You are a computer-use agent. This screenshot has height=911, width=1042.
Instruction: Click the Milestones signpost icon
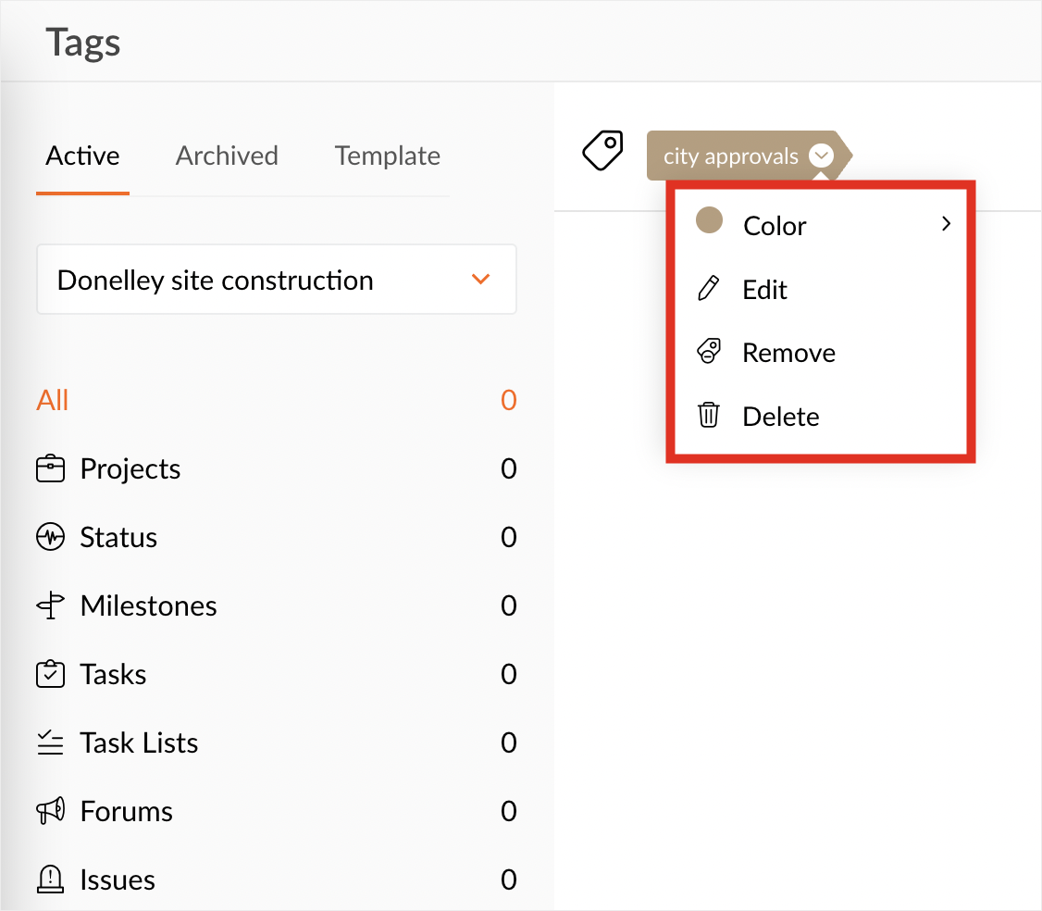(x=50, y=606)
